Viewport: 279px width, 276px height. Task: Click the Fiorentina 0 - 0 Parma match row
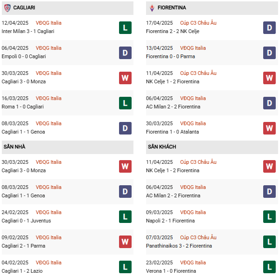171,56
